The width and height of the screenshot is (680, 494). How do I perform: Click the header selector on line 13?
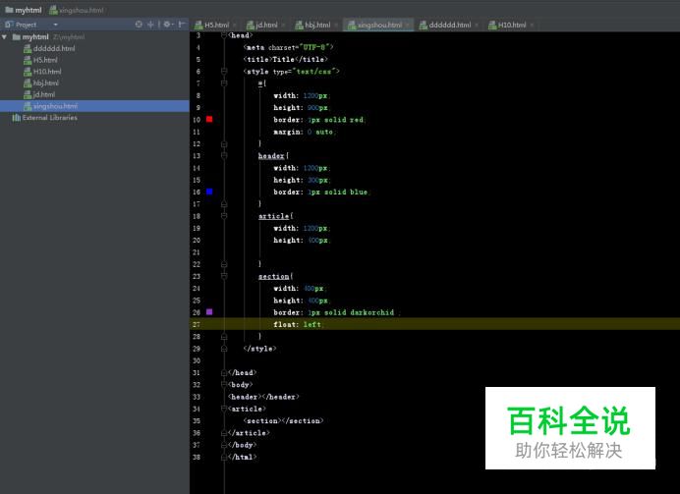click(271, 155)
